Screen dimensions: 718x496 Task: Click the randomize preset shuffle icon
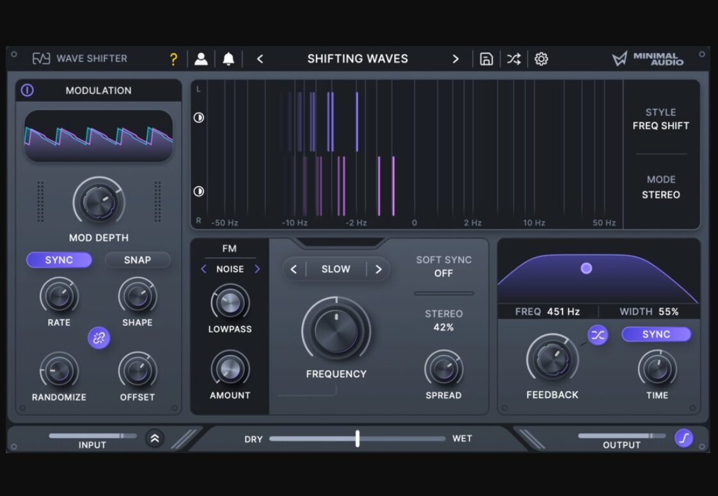point(513,58)
